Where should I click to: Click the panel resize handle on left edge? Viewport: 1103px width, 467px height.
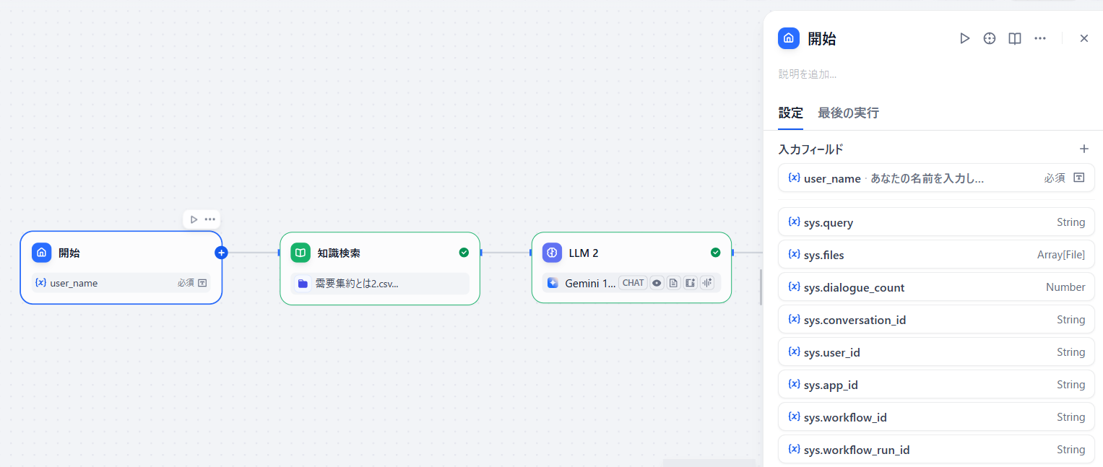[x=761, y=287]
